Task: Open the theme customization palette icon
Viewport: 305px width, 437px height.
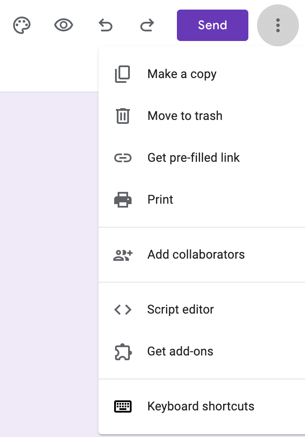Action: (x=22, y=25)
